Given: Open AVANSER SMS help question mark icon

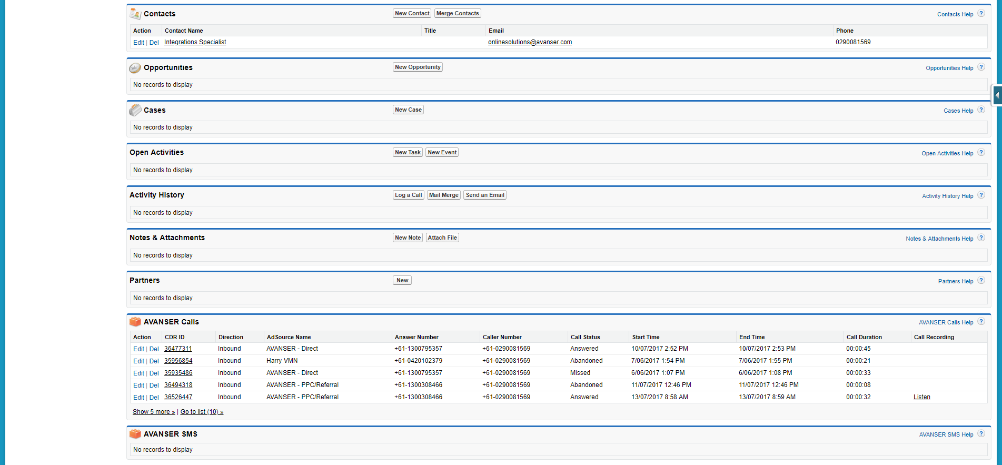Looking at the screenshot, I should [x=981, y=434].
